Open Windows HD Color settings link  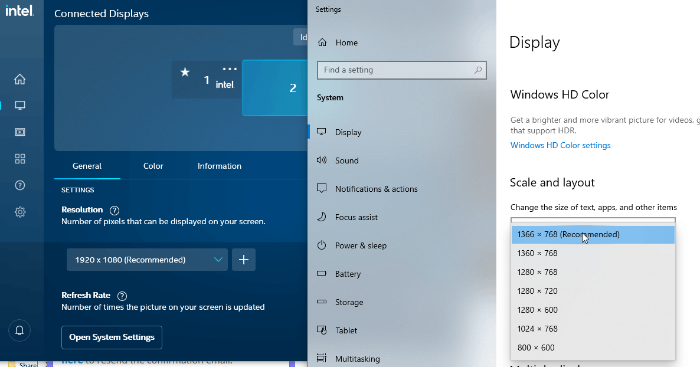click(560, 145)
